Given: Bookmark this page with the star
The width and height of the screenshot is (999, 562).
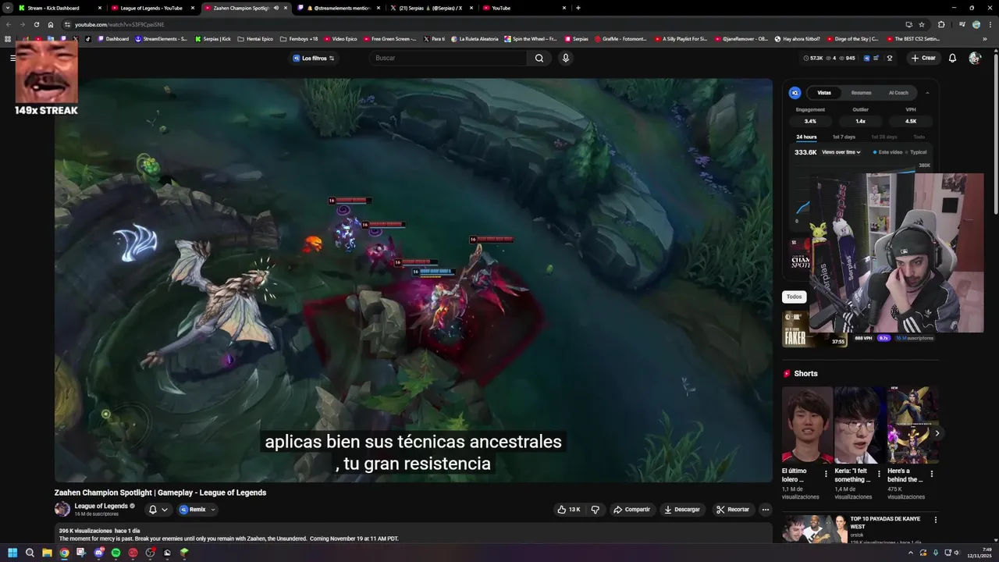Looking at the screenshot, I should [x=922, y=24].
